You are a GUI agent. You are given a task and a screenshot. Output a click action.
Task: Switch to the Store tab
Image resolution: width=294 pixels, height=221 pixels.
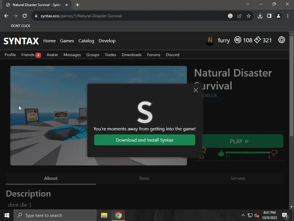click(144, 178)
